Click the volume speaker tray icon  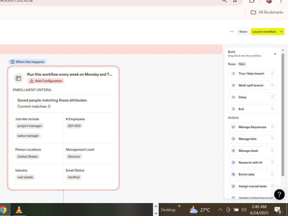pyautogui.click(x=244, y=210)
